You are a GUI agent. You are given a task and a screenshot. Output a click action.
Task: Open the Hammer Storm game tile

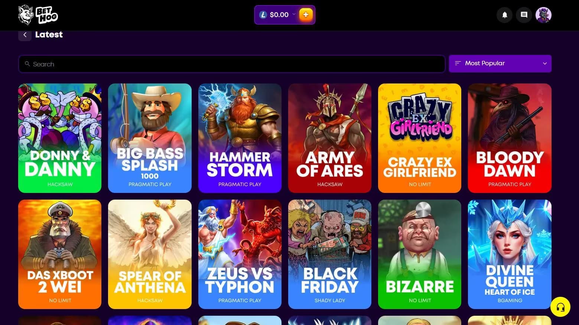pos(240,138)
